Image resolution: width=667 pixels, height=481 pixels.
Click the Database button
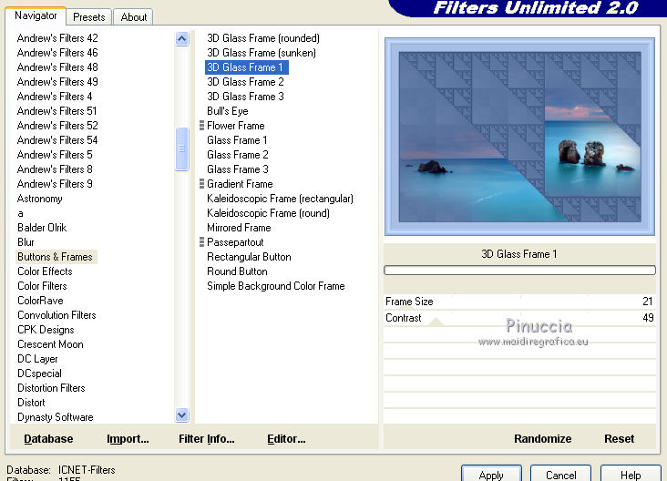pos(48,438)
